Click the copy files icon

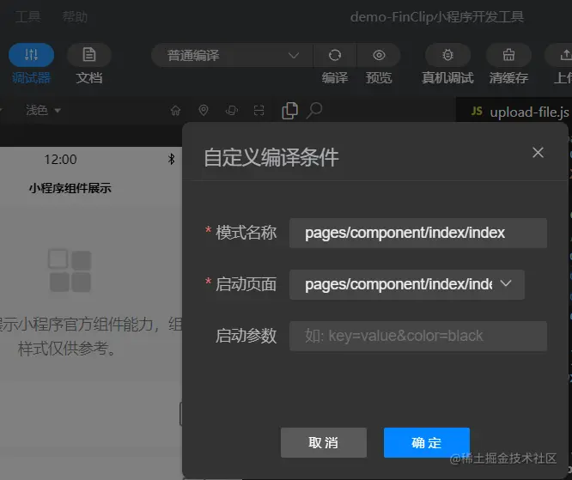click(x=290, y=111)
